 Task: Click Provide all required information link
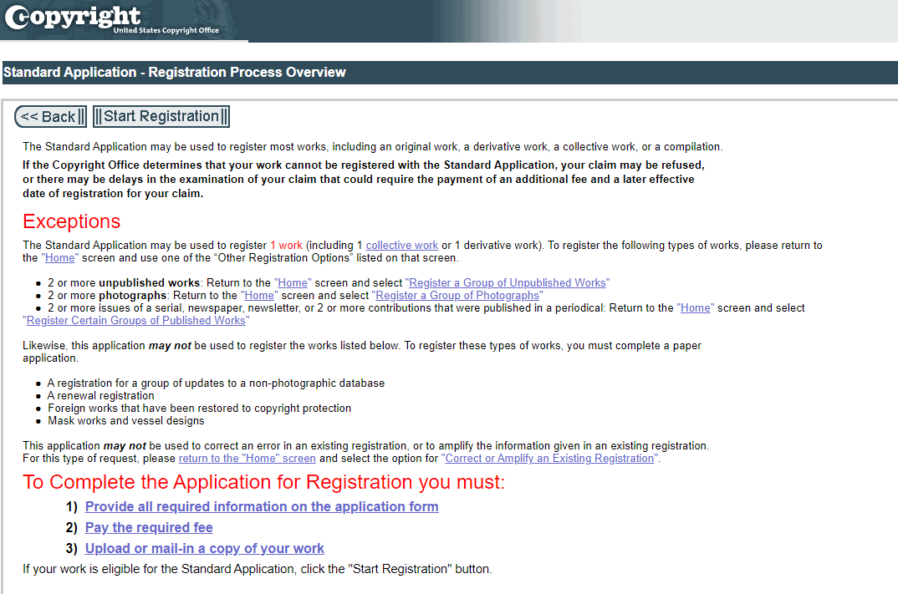pyautogui.click(x=262, y=506)
